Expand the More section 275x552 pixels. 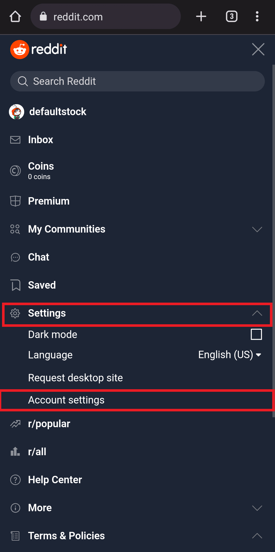point(257,508)
